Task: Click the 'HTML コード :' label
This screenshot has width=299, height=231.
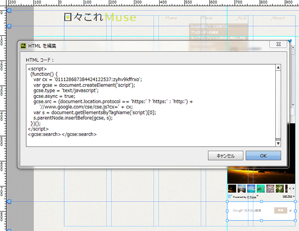Action: point(40,60)
